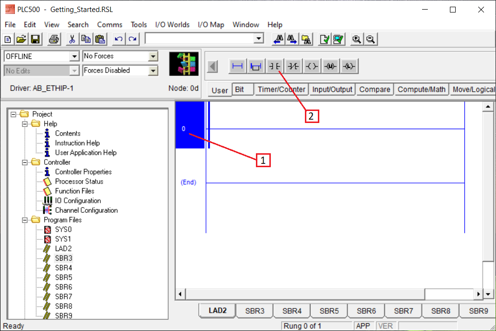The width and height of the screenshot is (496, 331).
Task: Open Processor Status in project tree
Action: point(79,181)
